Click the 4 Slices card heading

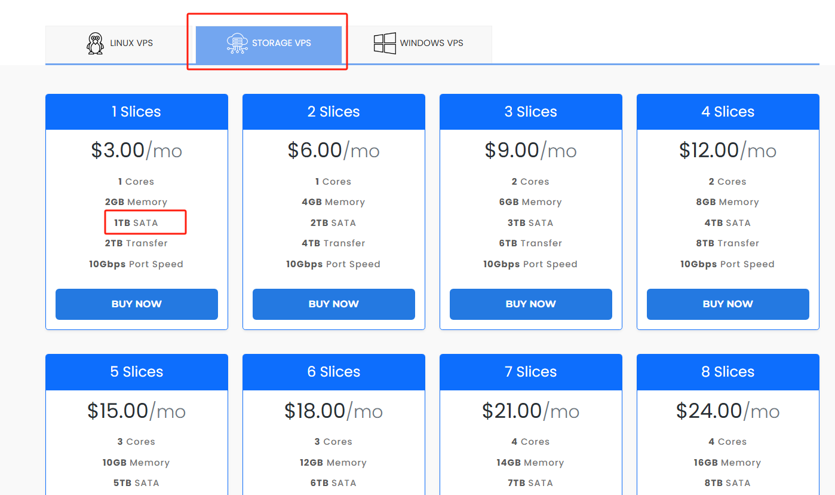click(x=727, y=112)
